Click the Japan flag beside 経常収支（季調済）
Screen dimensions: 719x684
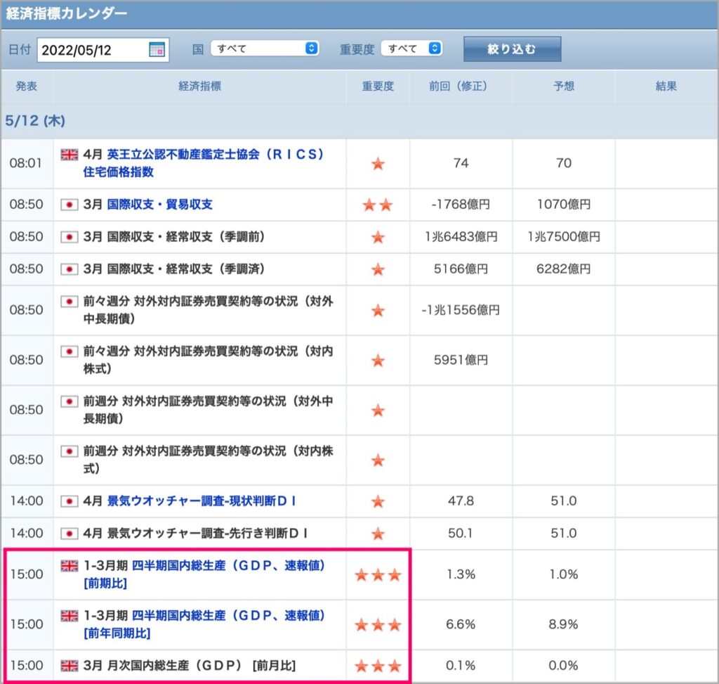(70, 269)
